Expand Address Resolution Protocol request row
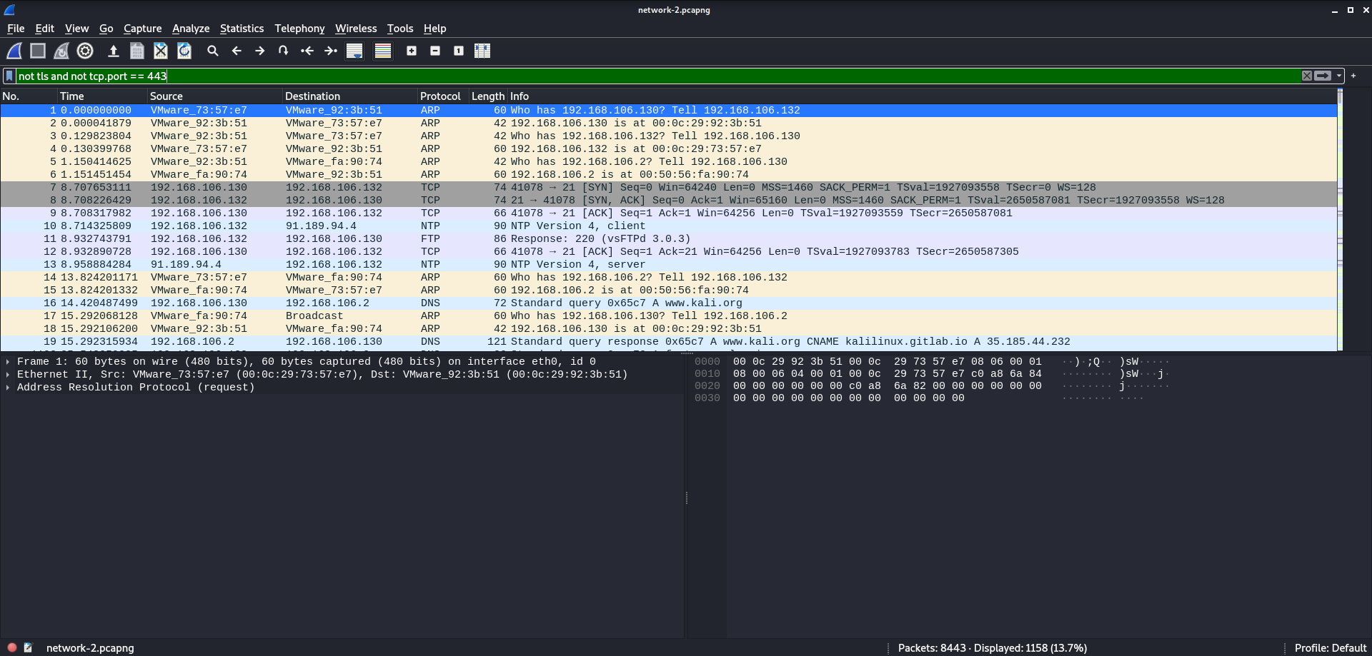 [x=8, y=387]
